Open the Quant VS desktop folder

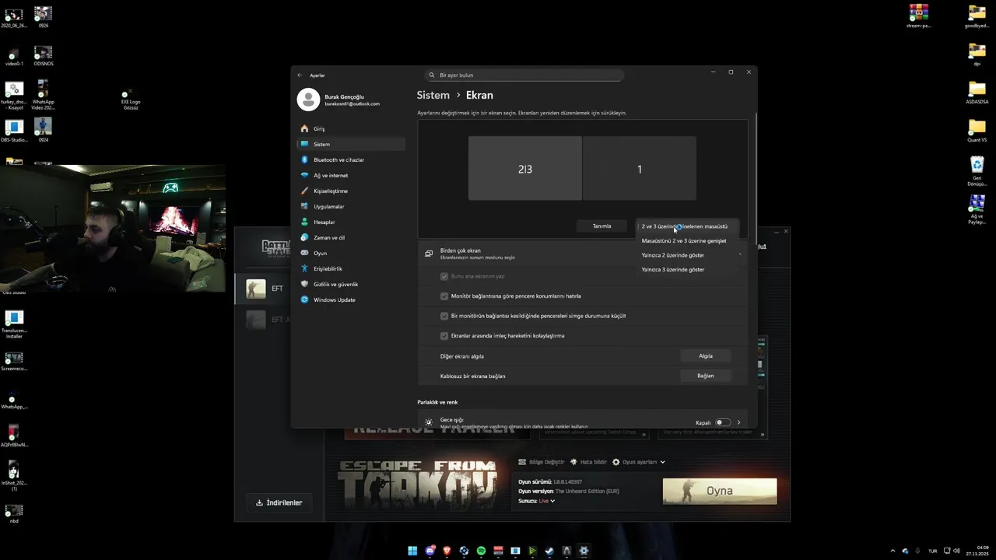pyautogui.click(x=977, y=131)
